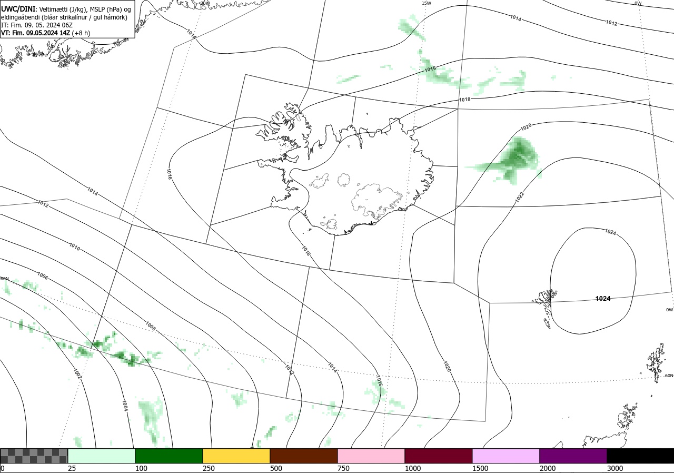Viewport: 674px width, 473px height.
Task: Click the "1002" isobar label
Action: pos(77,374)
